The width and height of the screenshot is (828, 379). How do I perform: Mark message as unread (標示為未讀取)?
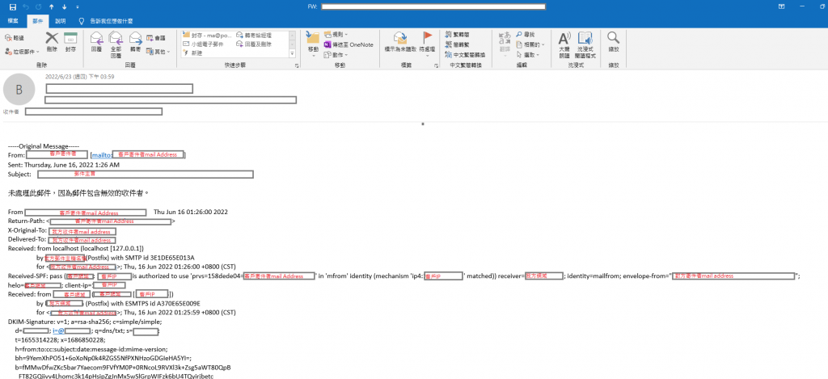tap(400, 42)
